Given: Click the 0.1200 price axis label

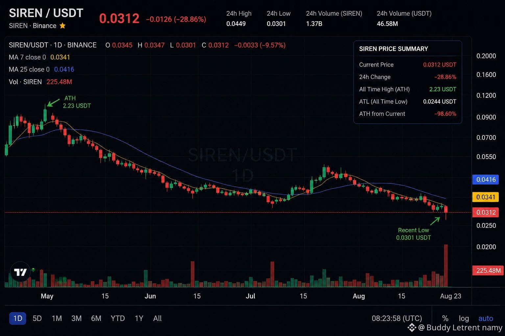Looking at the screenshot, I should (486, 95).
